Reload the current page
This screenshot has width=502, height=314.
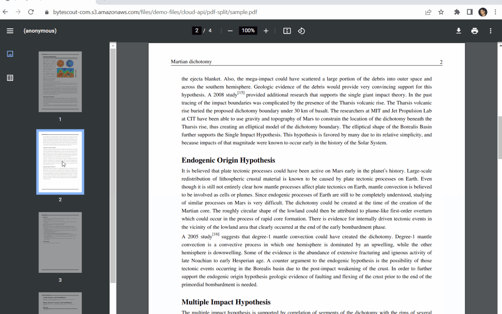click(x=31, y=12)
